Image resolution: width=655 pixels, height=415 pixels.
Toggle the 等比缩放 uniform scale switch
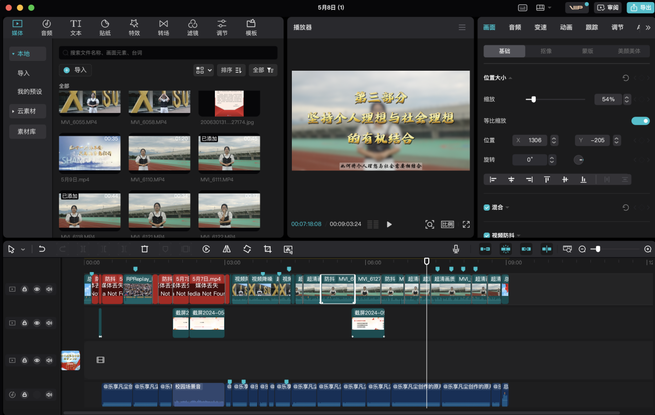coord(640,121)
